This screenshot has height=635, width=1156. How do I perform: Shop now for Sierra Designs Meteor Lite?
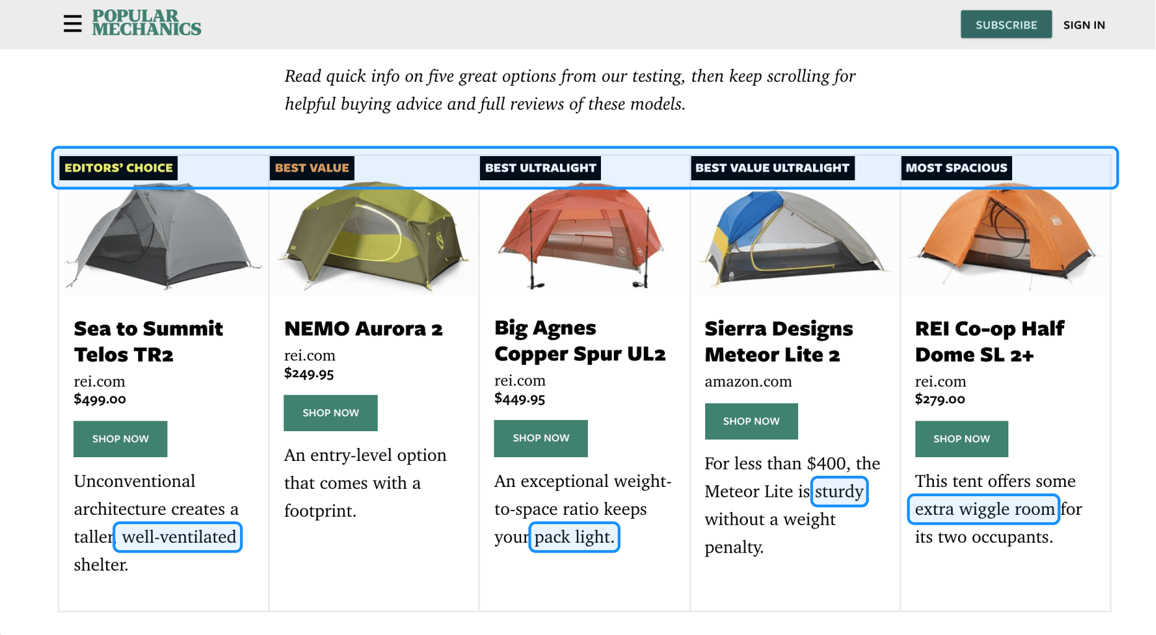pyautogui.click(x=751, y=422)
